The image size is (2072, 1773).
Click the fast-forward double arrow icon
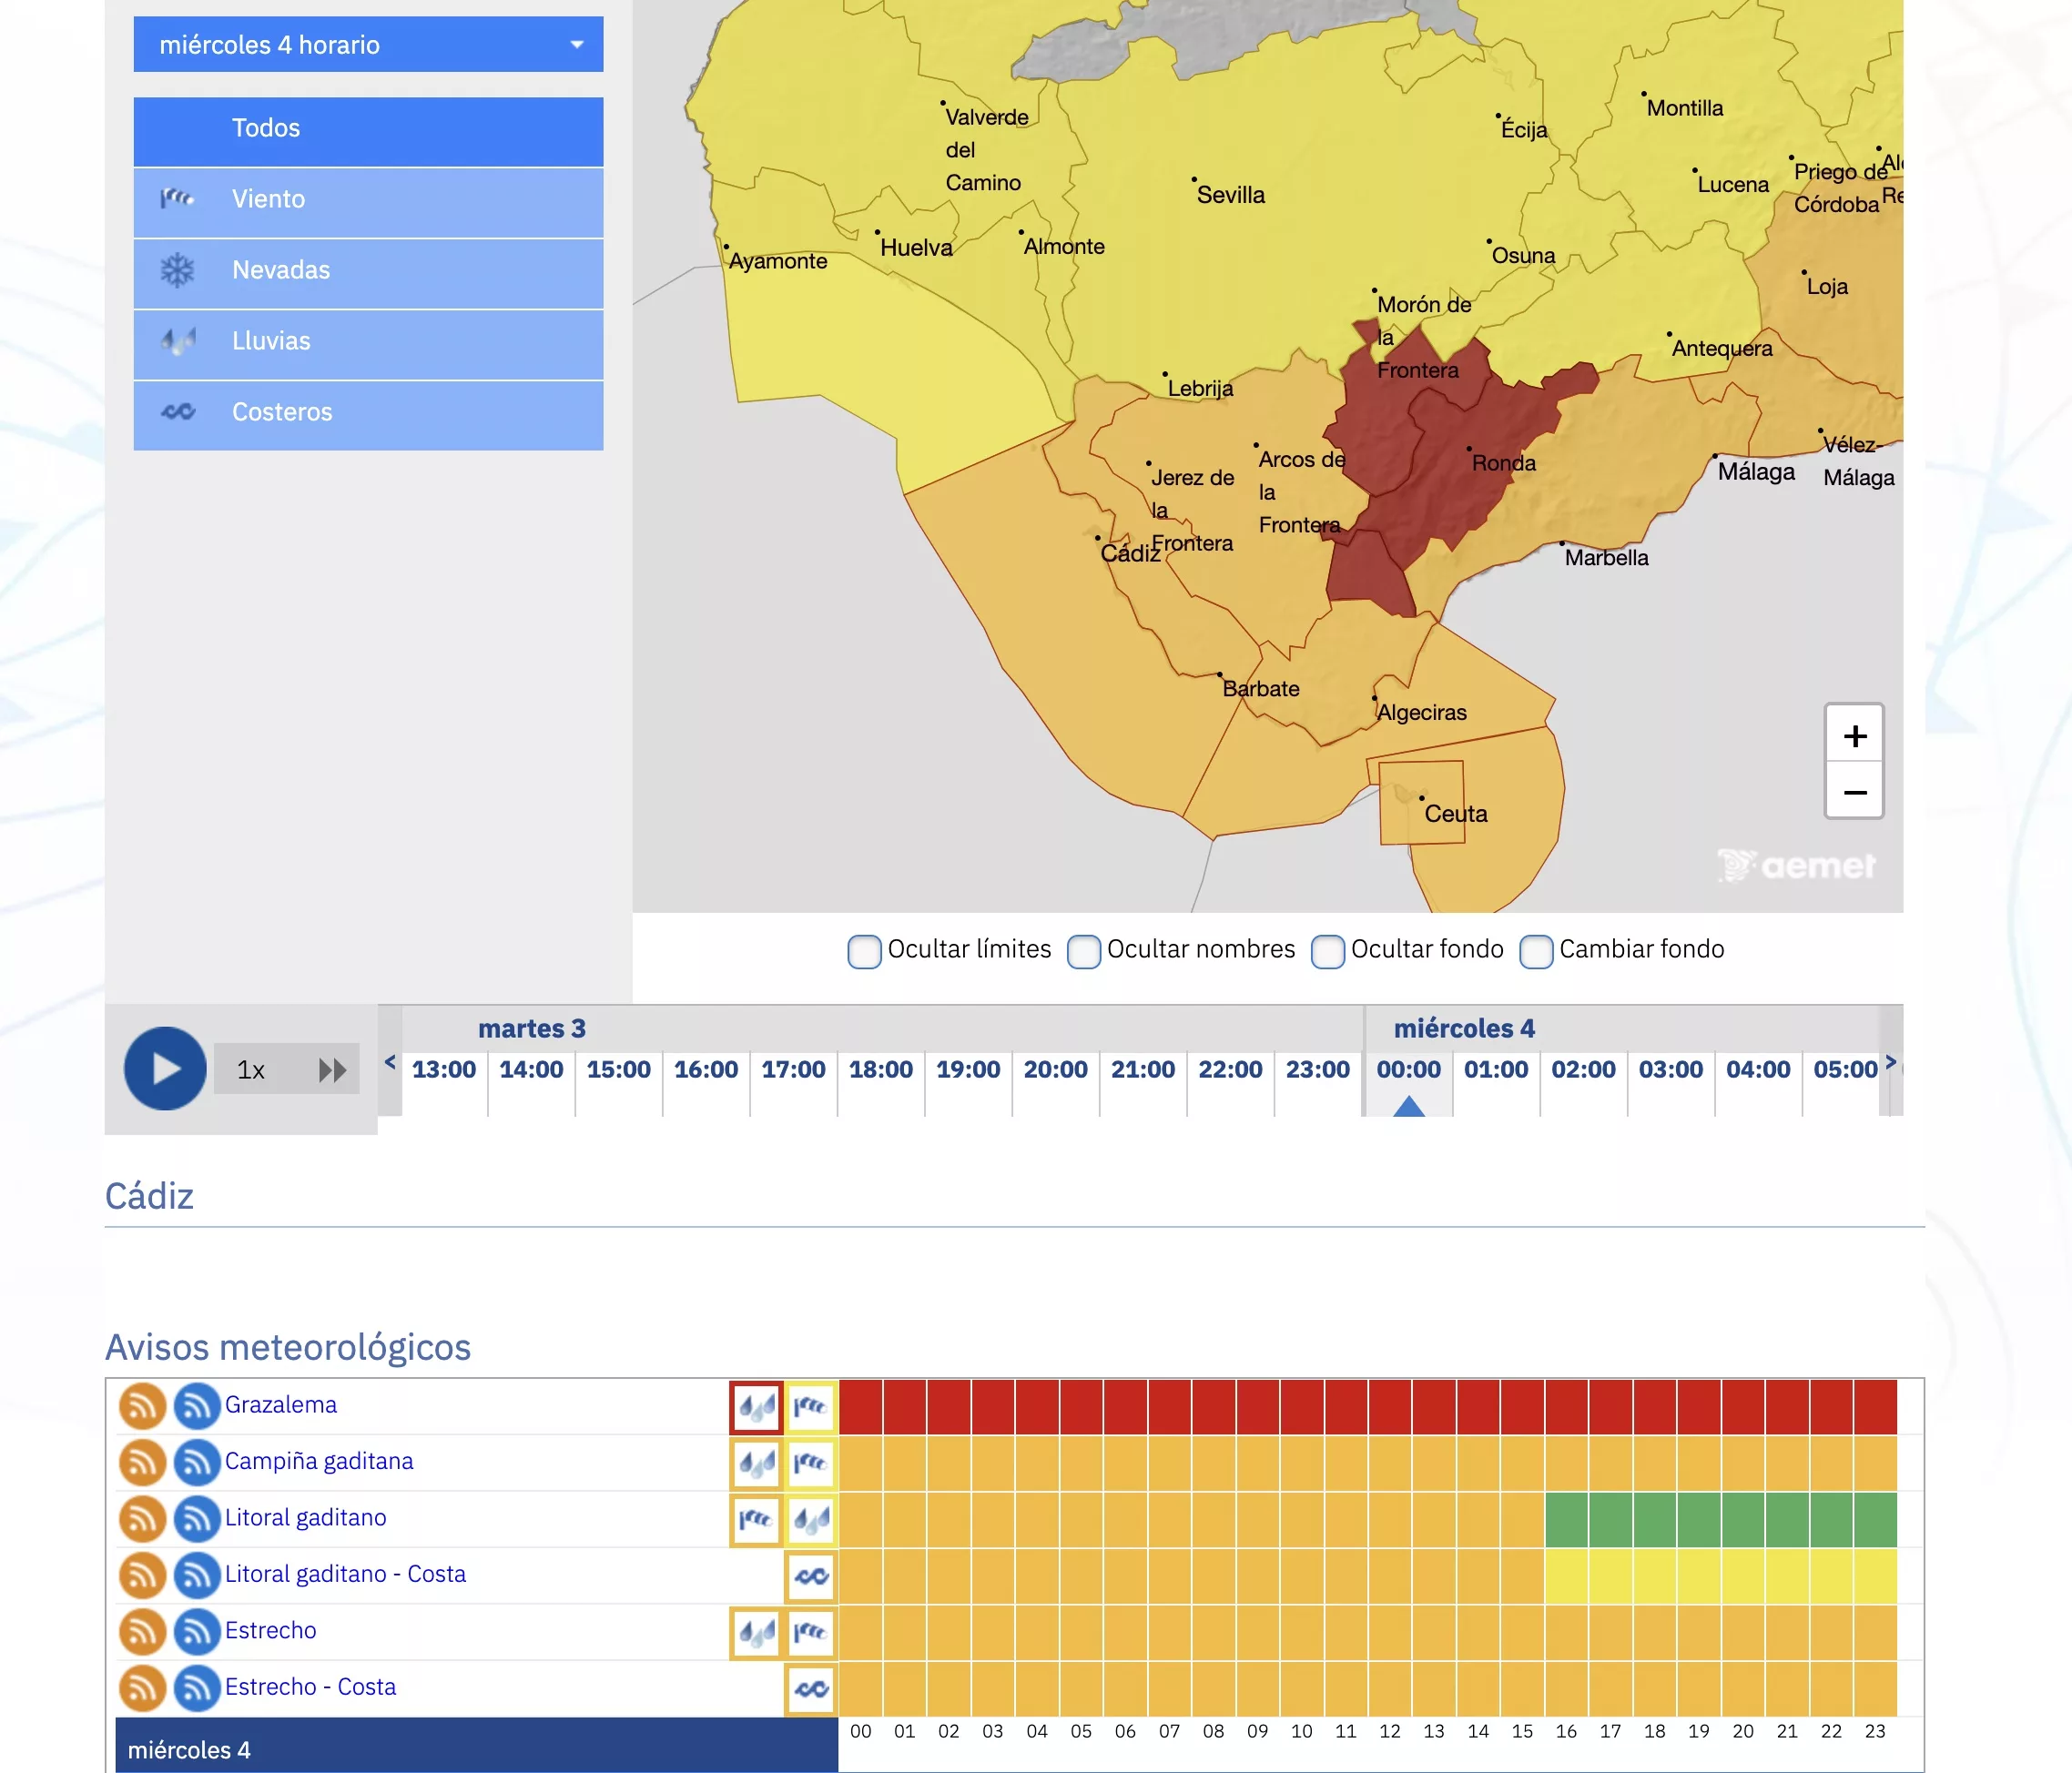pyautogui.click(x=332, y=1070)
